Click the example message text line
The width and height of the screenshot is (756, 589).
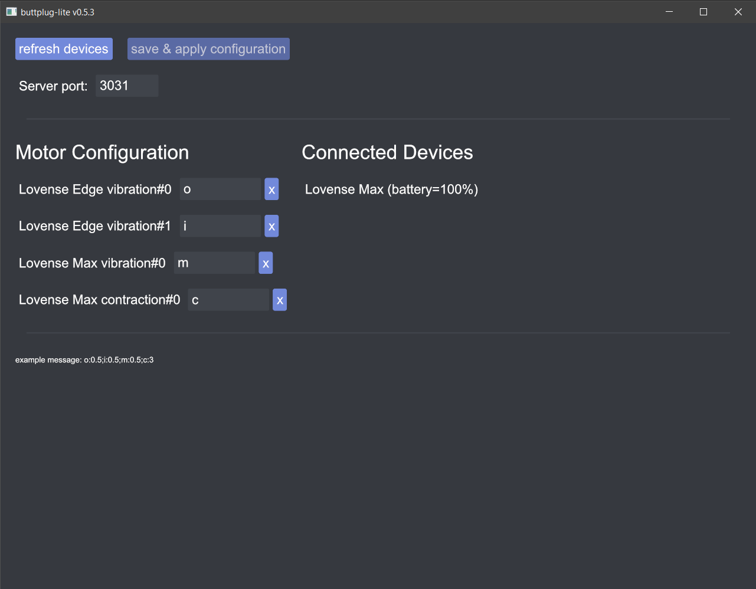point(84,360)
